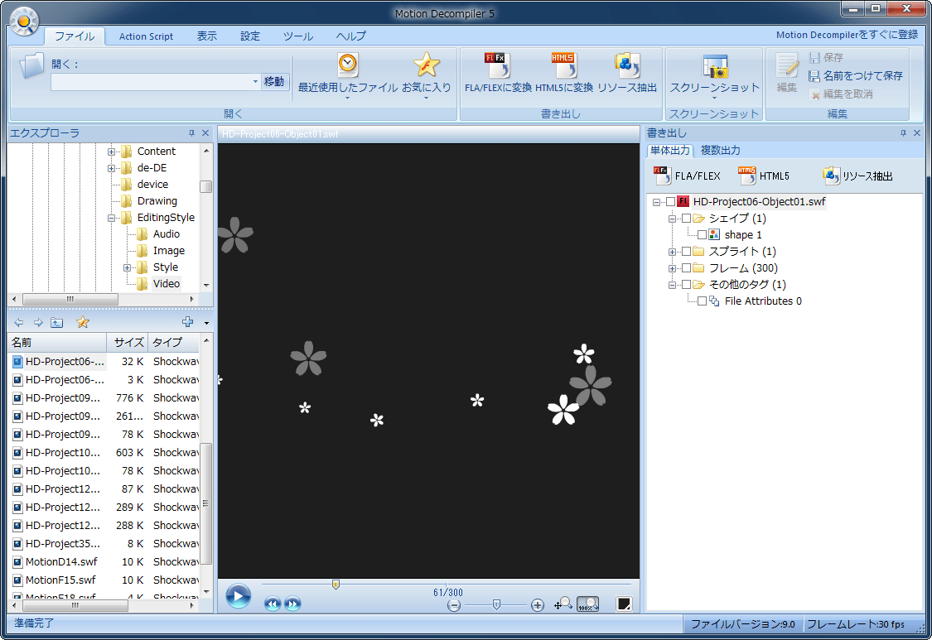Check the その他のタグ (1) checkbox
The image size is (932, 640).
coord(686,285)
